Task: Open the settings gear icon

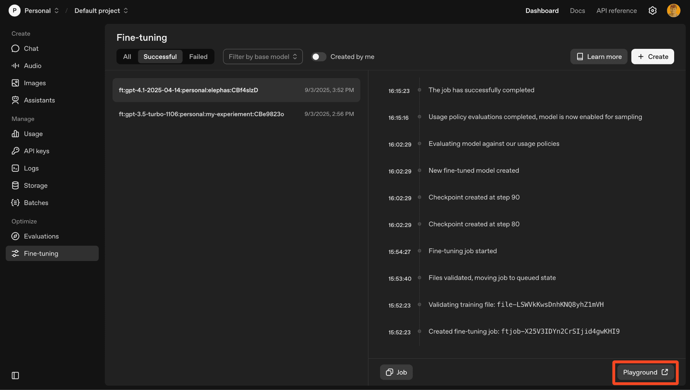Action: 652,11
